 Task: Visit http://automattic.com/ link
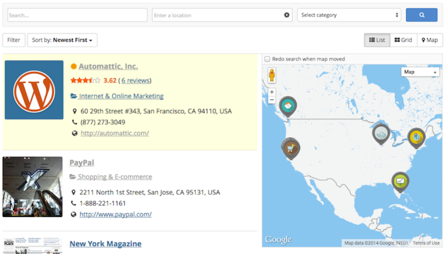pyautogui.click(x=115, y=133)
